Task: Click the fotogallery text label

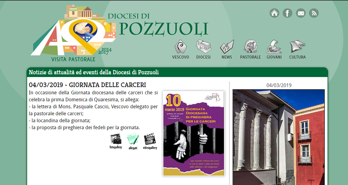Action: coord(116,147)
